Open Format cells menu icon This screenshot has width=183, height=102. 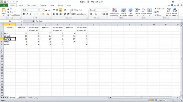point(149,10)
